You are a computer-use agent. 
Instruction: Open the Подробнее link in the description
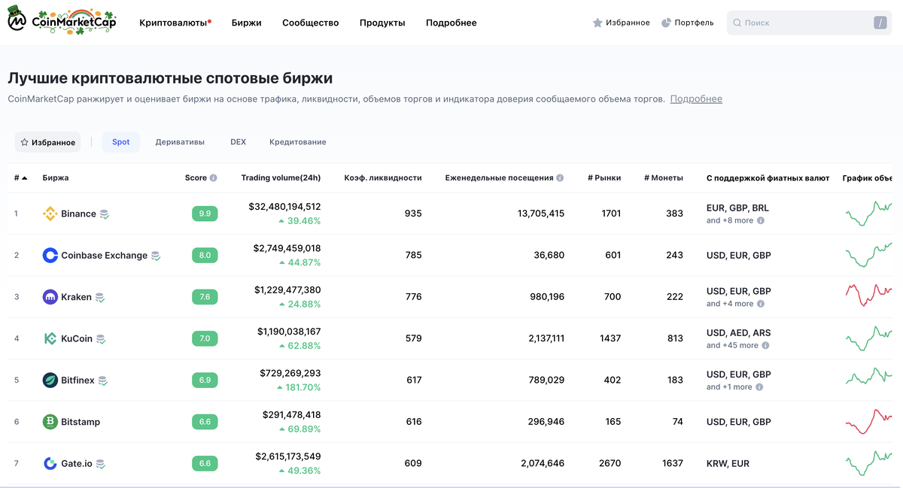click(696, 99)
